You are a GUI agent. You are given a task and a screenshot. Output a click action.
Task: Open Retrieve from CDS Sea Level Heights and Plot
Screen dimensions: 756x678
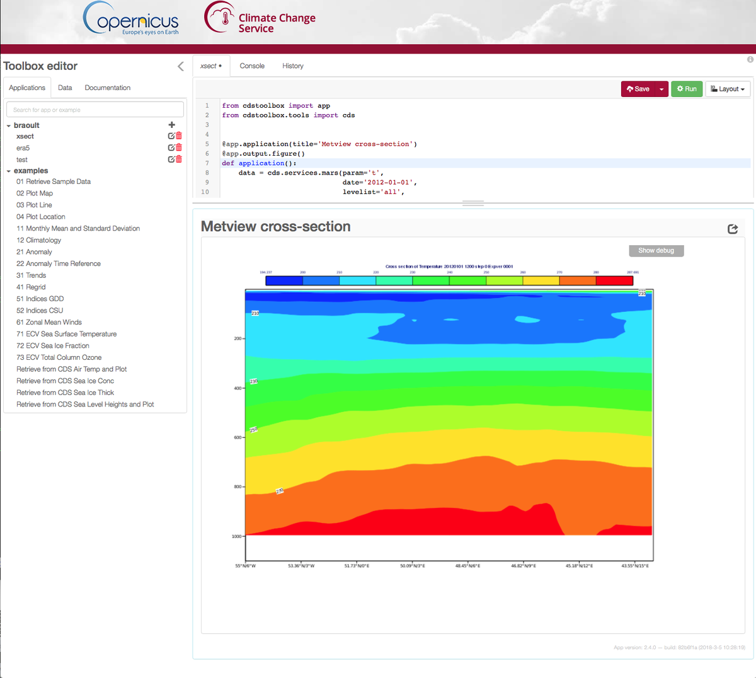click(x=85, y=405)
